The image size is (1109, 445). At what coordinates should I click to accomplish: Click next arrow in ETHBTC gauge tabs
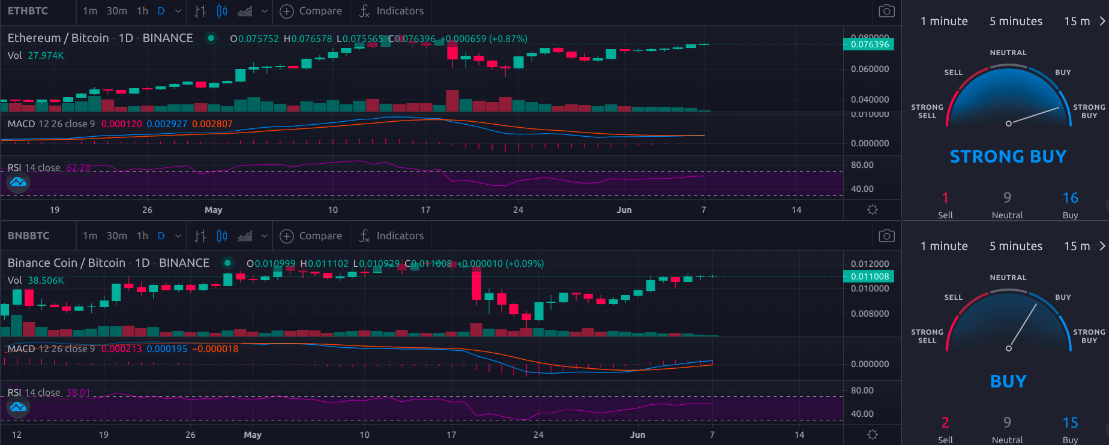(x=1102, y=21)
